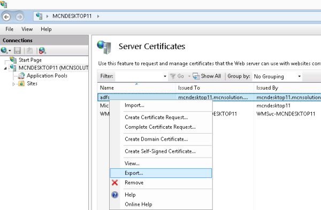Go back with the navigation arrow
The width and height of the screenshot is (321, 210).
[6, 17]
